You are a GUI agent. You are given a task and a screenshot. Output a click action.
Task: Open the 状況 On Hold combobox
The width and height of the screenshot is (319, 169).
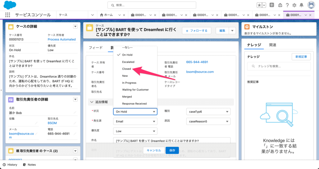(x=135, y=112)
